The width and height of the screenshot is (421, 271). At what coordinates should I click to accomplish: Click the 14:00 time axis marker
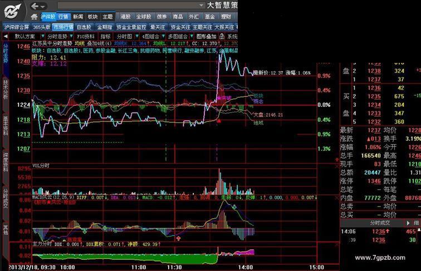point(246,267)
